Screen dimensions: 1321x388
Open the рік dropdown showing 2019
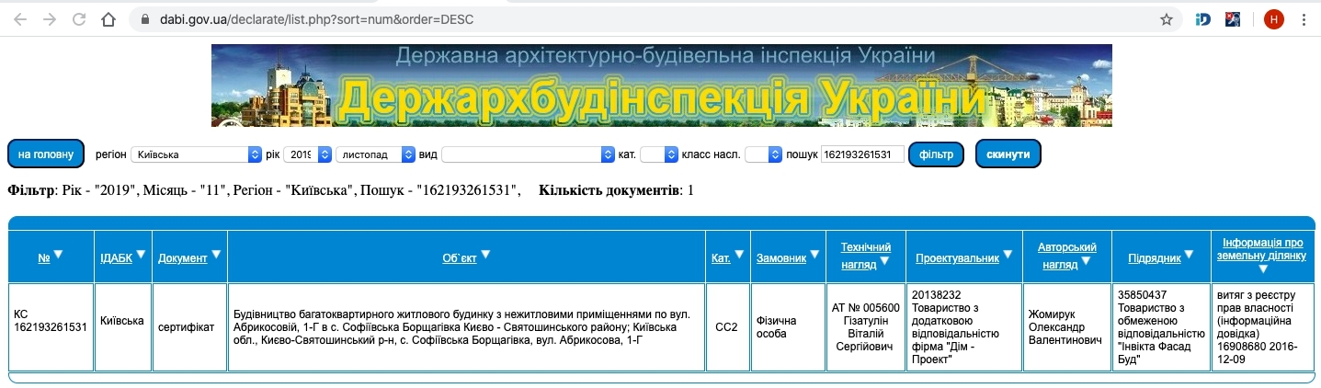click(x=307, y=154)
